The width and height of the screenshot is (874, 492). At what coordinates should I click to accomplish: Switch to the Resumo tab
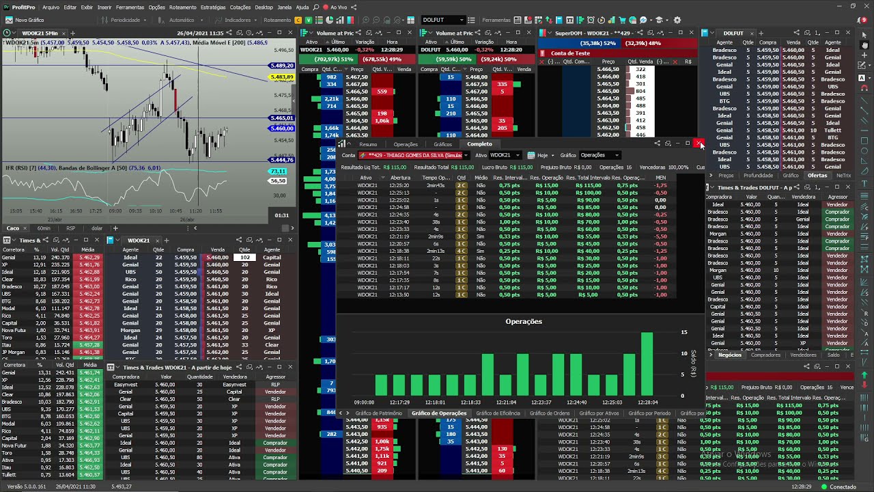pyautogui.click(x=368, y=144)
